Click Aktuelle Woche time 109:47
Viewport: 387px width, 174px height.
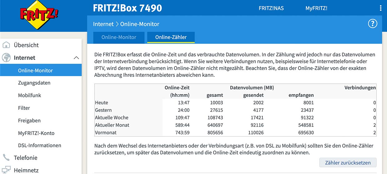tap(182, 118)
